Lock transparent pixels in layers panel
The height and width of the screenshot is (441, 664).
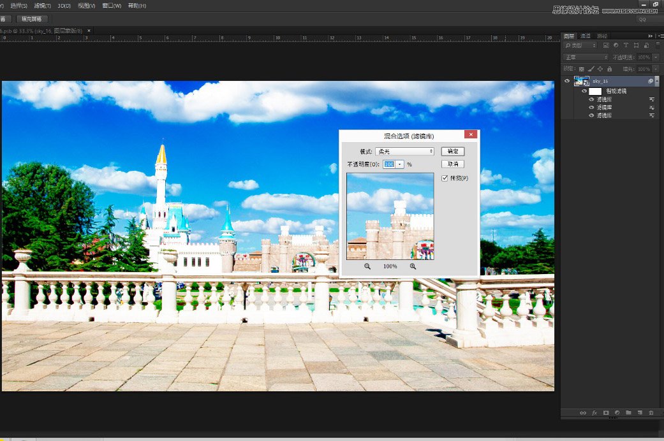[582, 69]
